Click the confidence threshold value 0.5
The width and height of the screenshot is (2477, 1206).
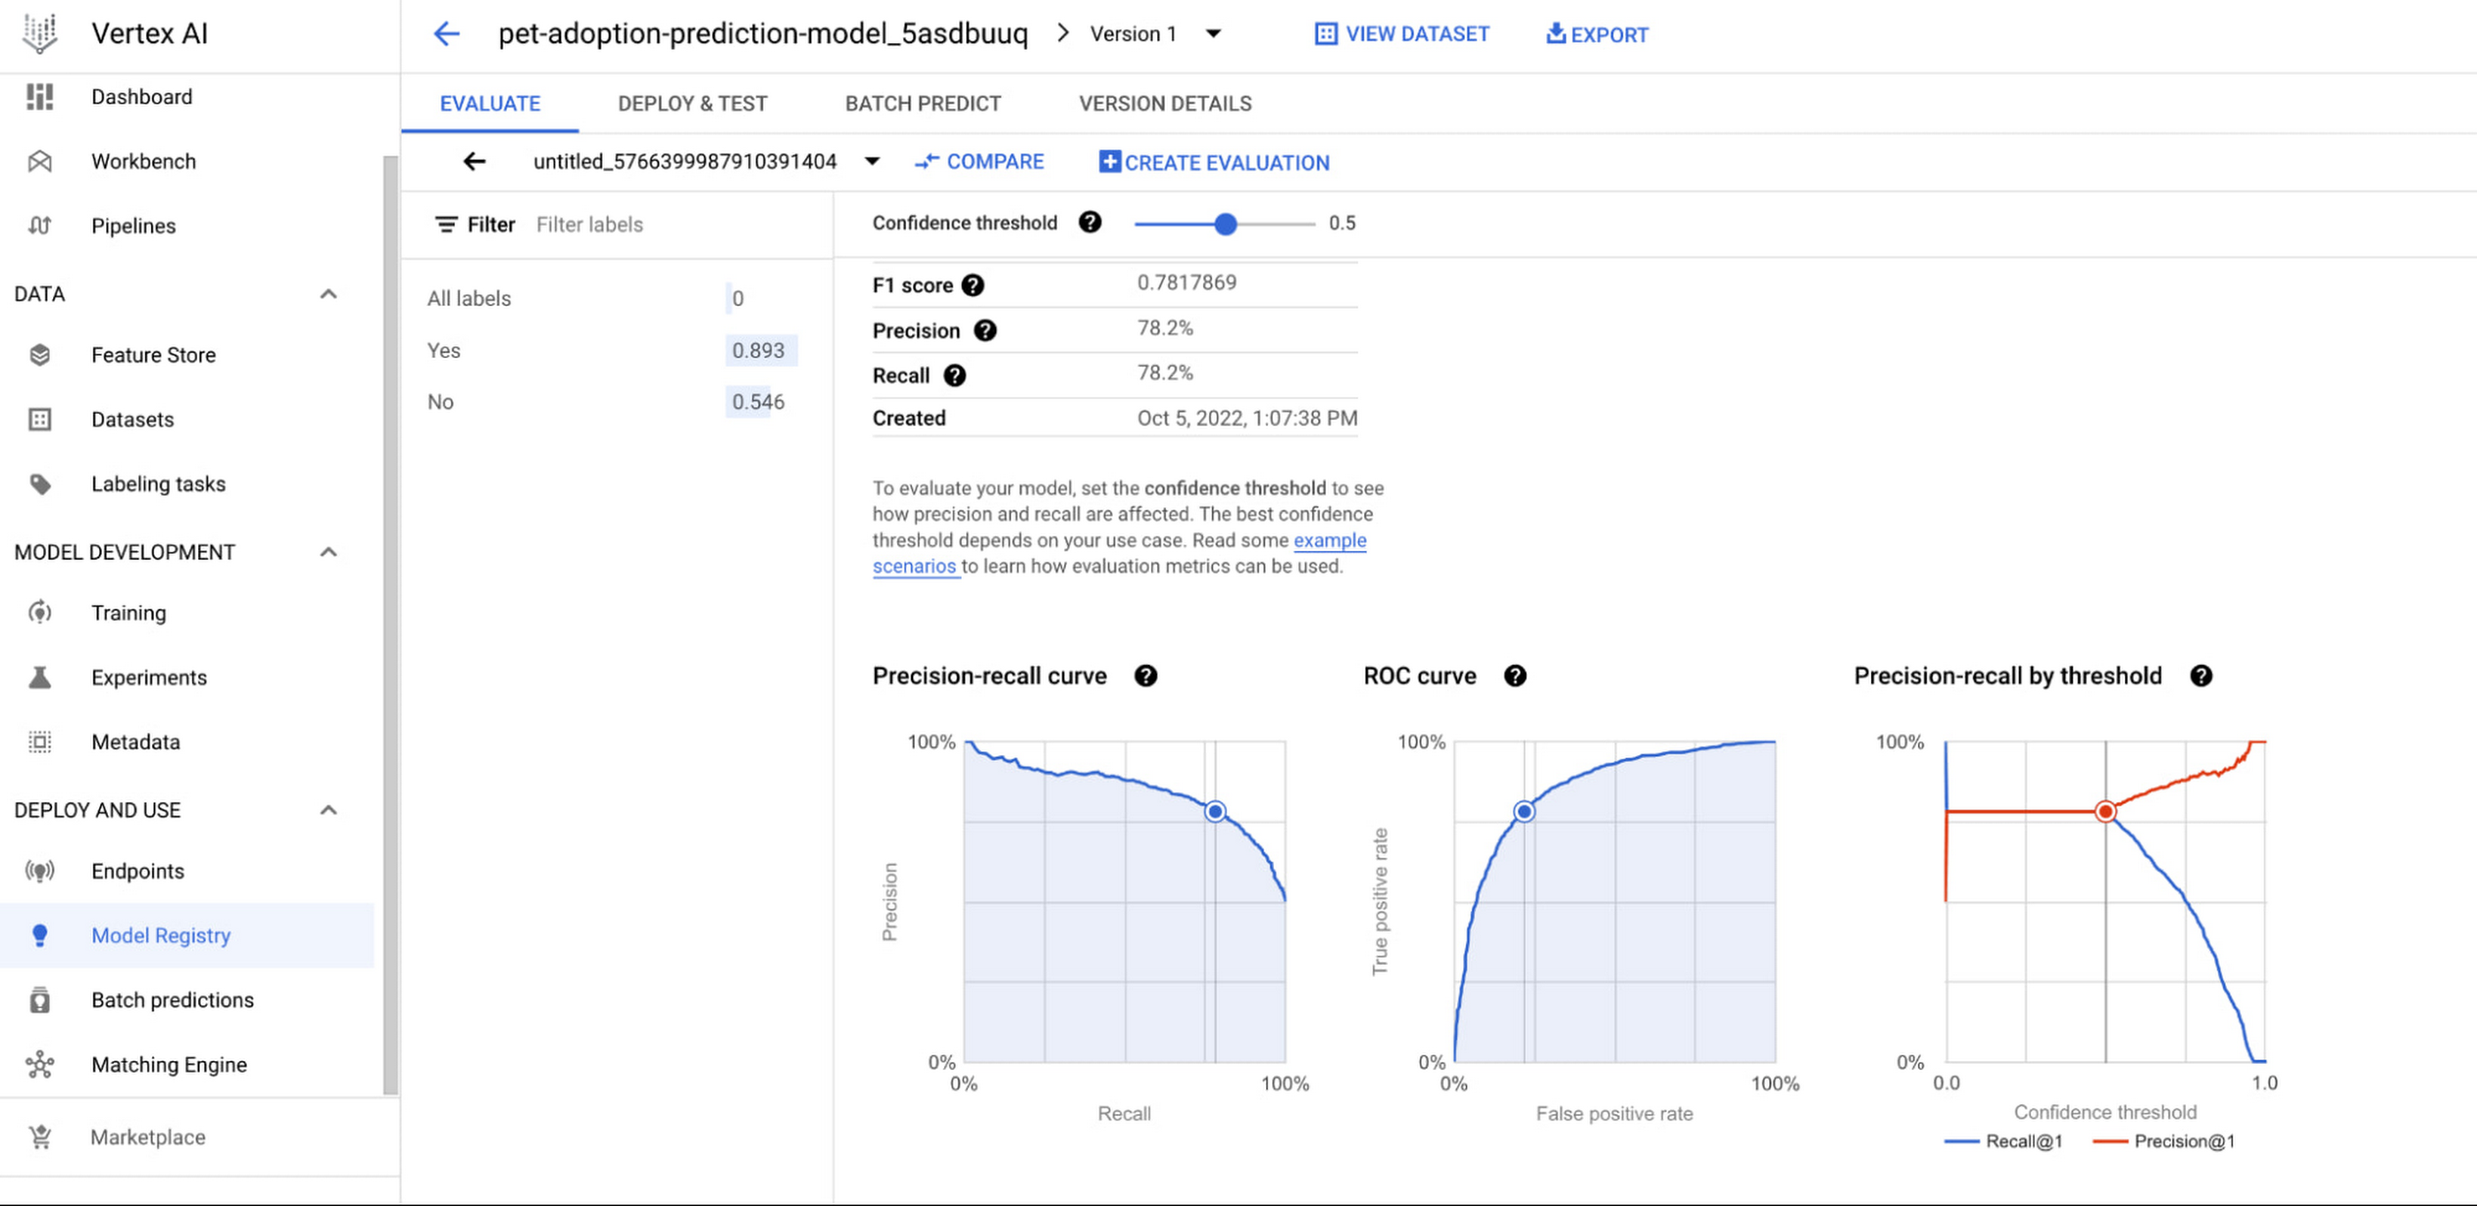pyautogui.click(x=1341, y=223)
